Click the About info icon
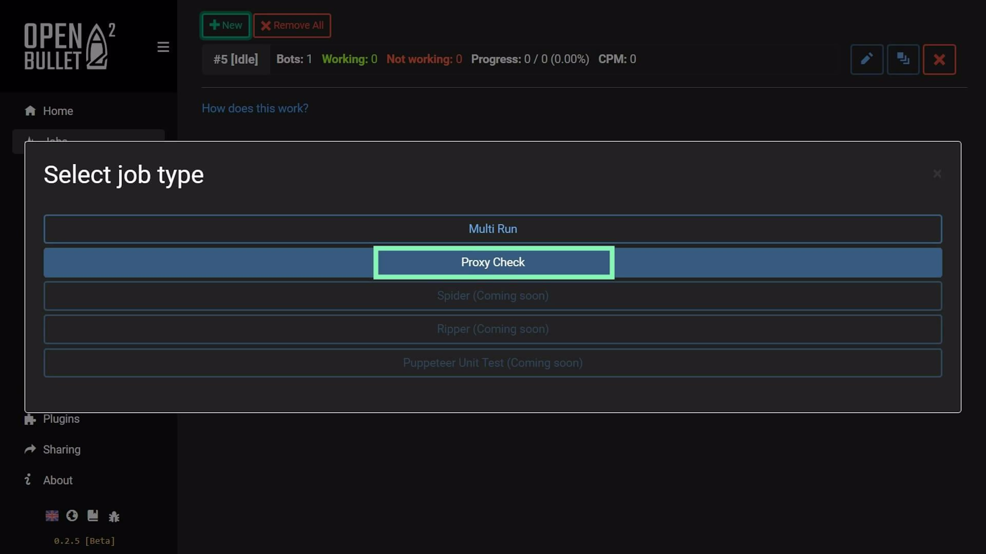The image size is (986, 554). point(27,479)
